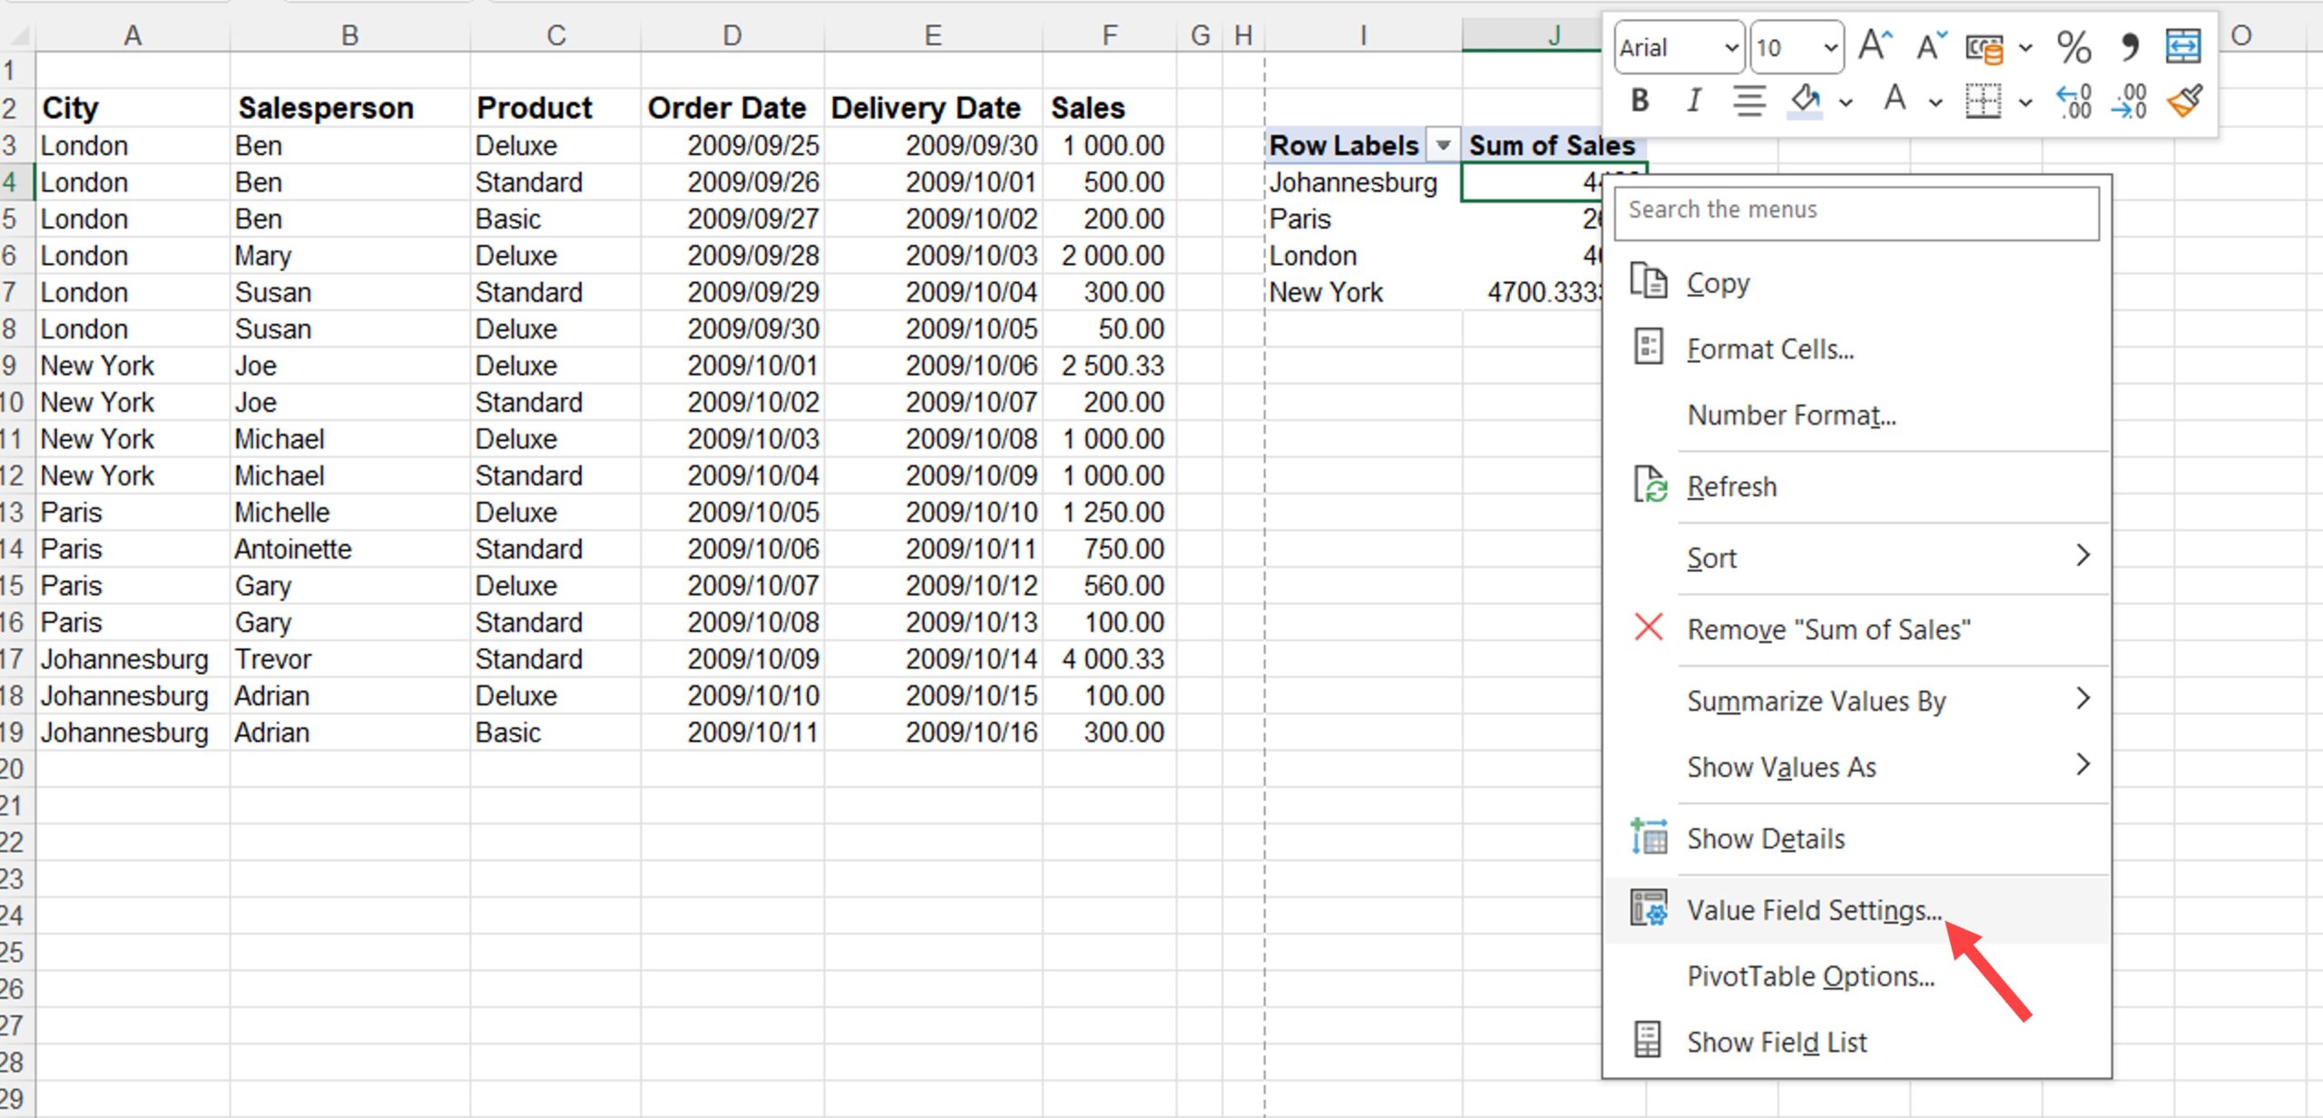
Task: Open the font name dropdown
Action: point(1731,47)
